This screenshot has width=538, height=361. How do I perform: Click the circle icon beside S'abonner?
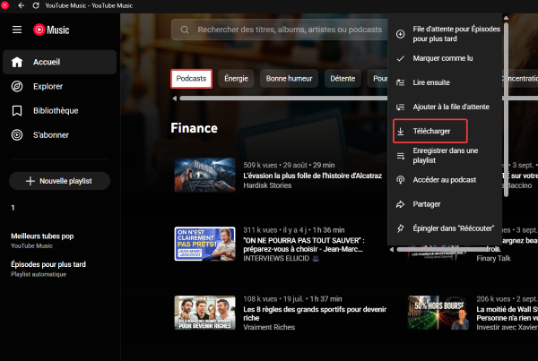pos(17,135)
